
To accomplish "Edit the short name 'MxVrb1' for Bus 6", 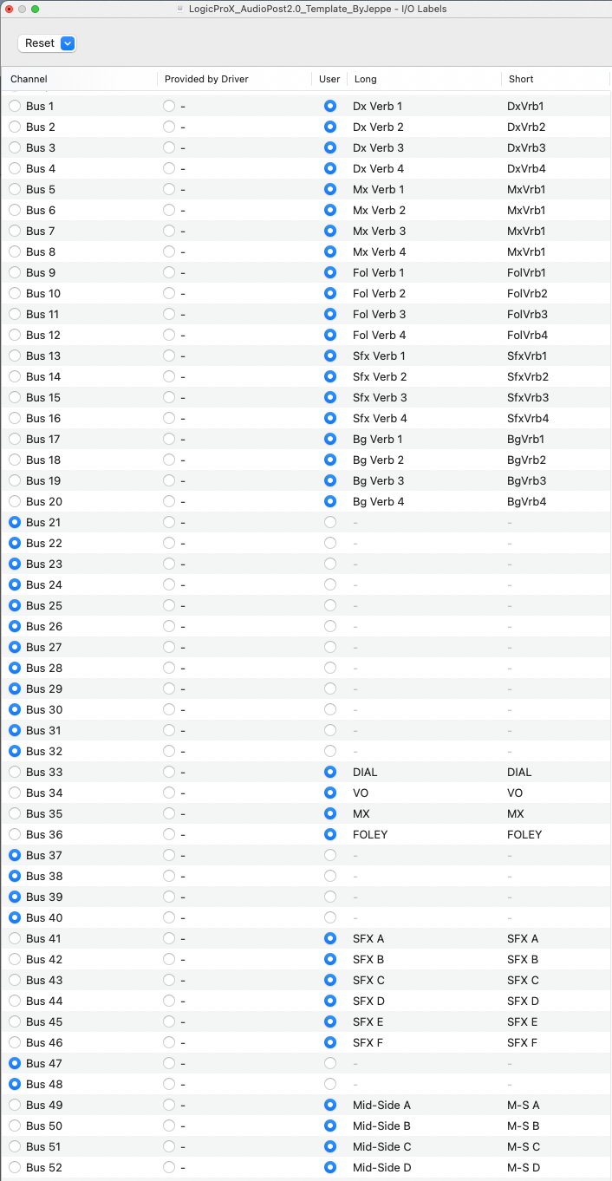I will coord(526,210).
